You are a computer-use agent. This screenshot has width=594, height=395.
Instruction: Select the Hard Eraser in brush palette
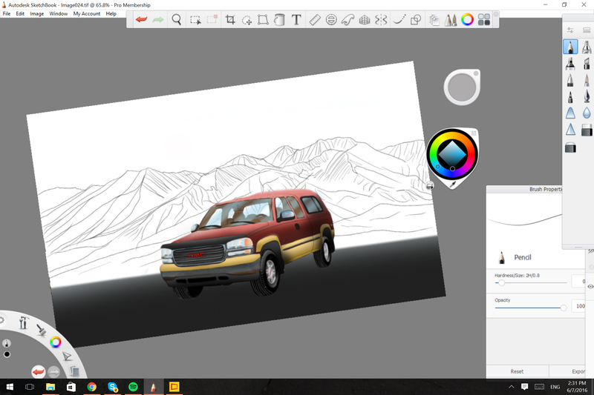[x=587, y=130]
